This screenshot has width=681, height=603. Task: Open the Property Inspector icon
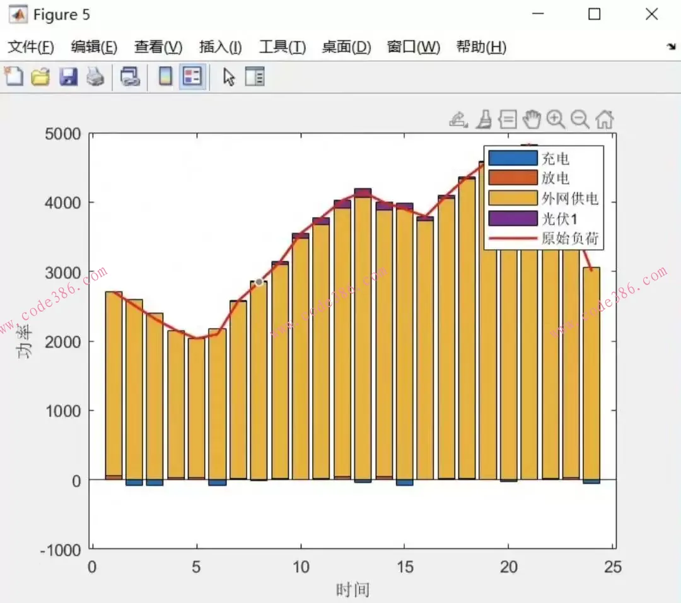tap(255, 77)
